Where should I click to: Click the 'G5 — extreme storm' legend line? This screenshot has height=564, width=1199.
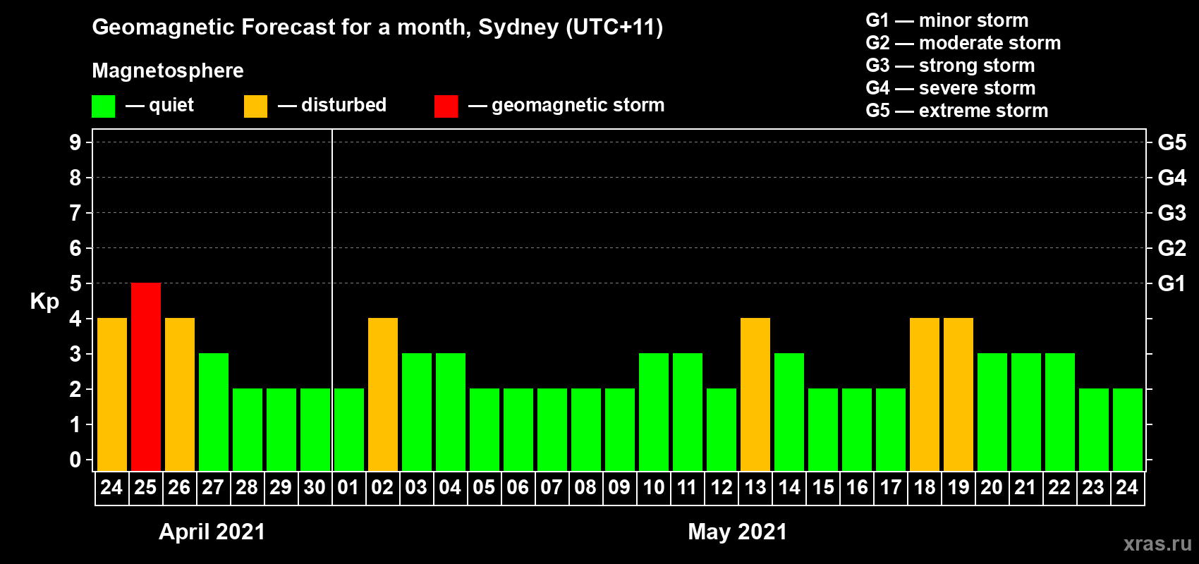point(957,111)
